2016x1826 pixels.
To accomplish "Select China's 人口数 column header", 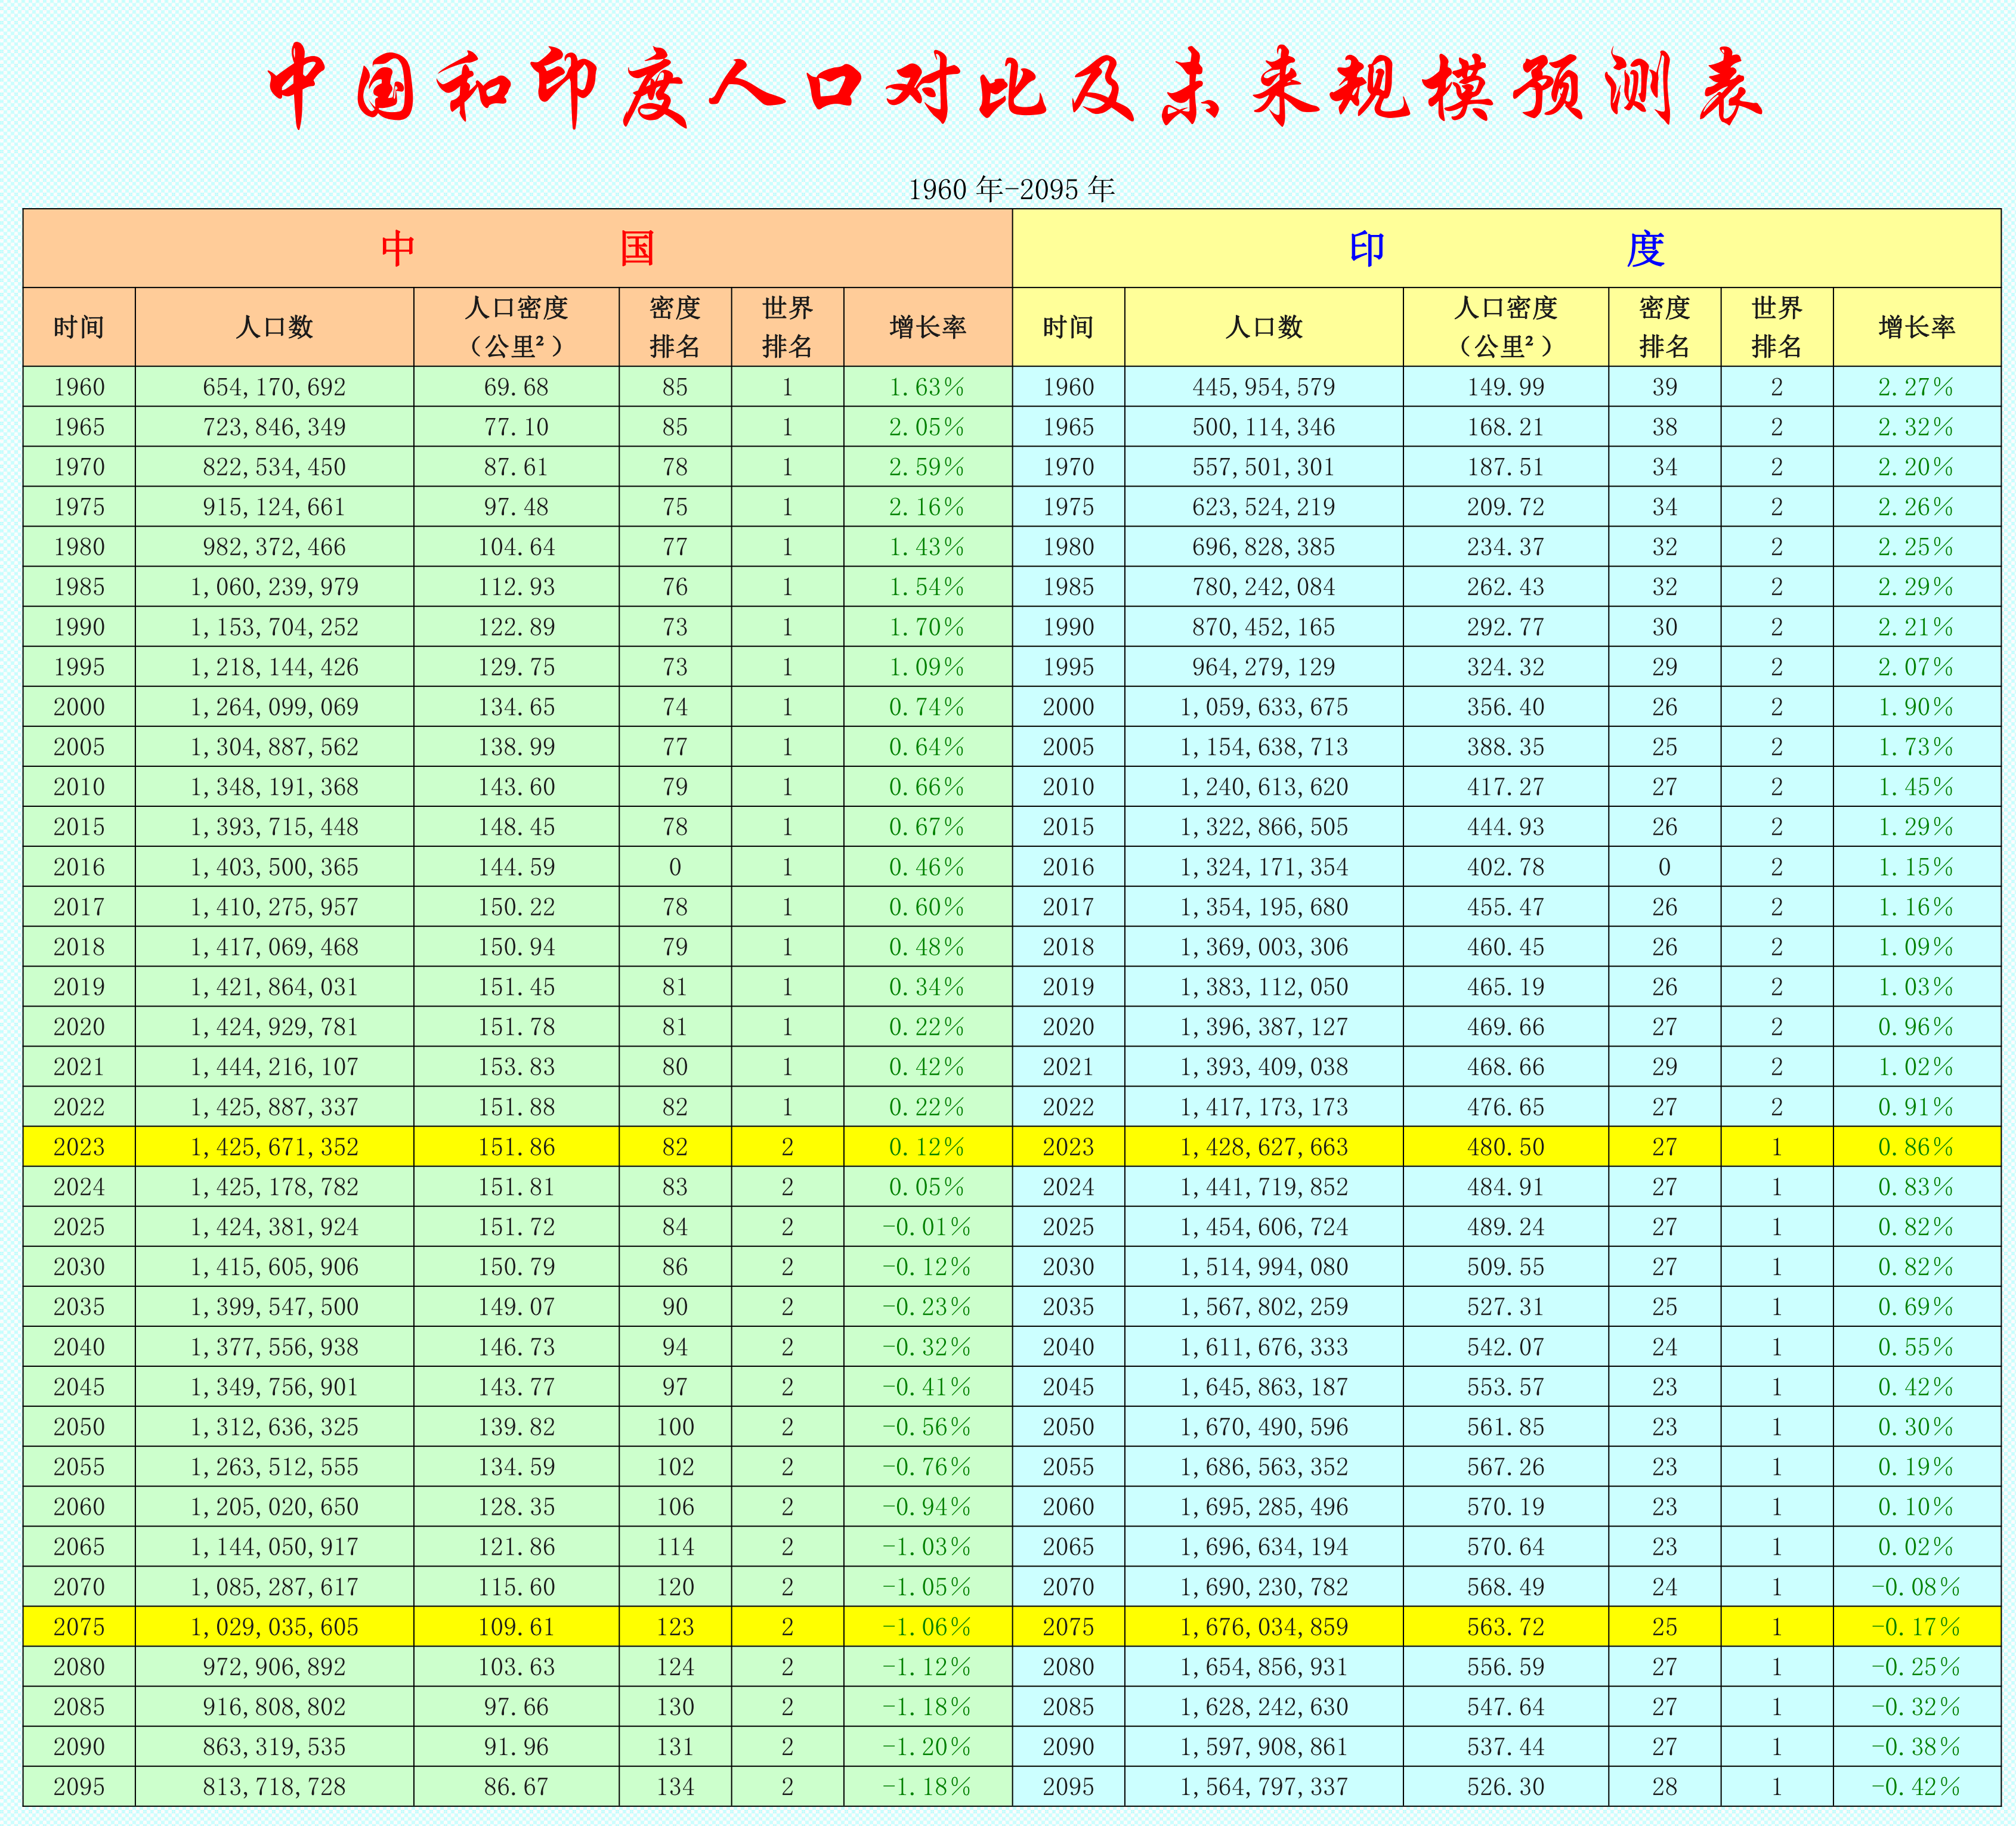I will click(274, 327).
